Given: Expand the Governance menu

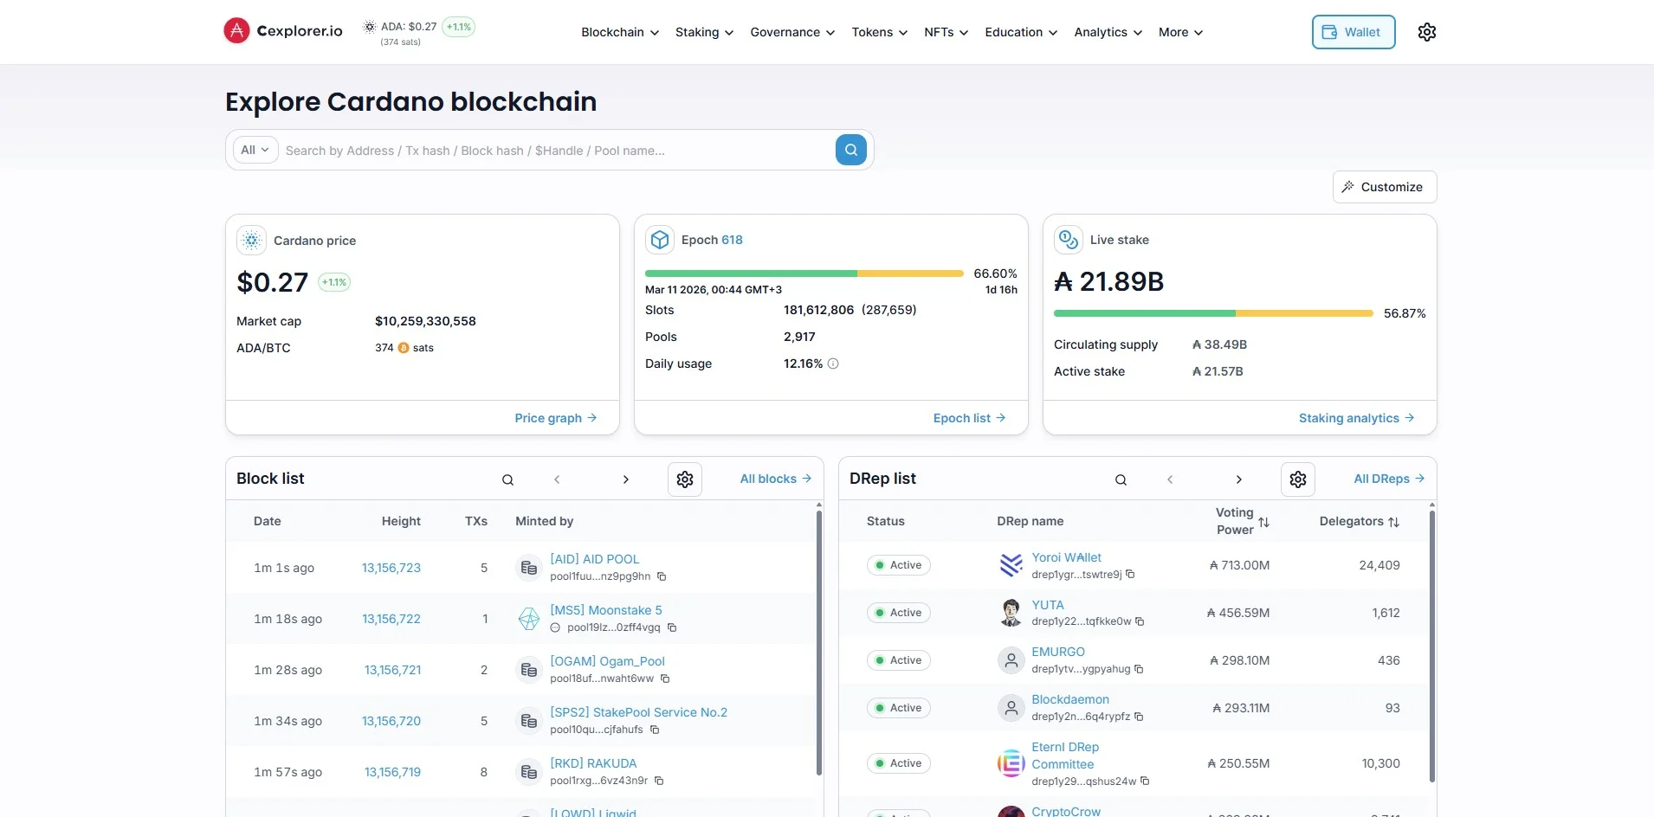Looking at the screenshot, I should pyautogui.click(x=792, y=32).
